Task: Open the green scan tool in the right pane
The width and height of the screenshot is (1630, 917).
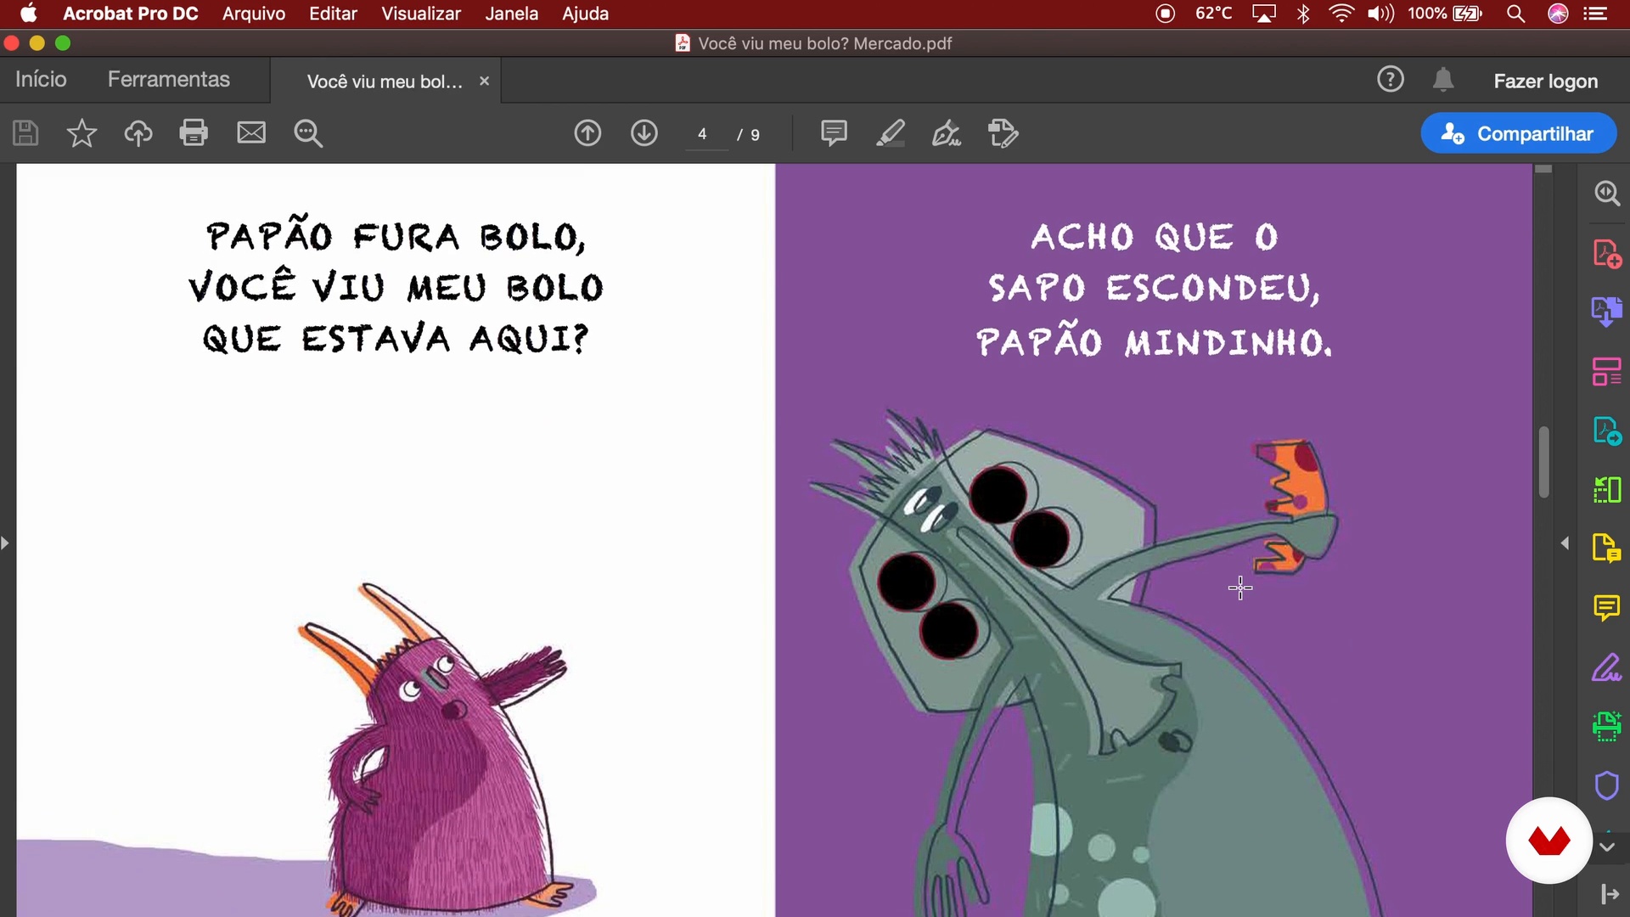Action: pos(1607,727)
